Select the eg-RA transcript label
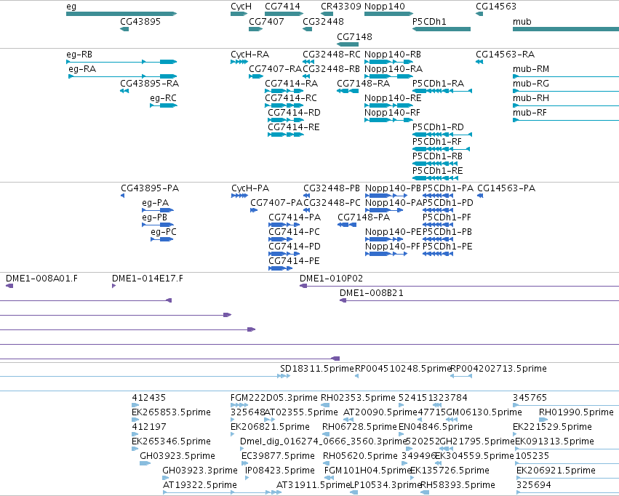 click(82, 69)
